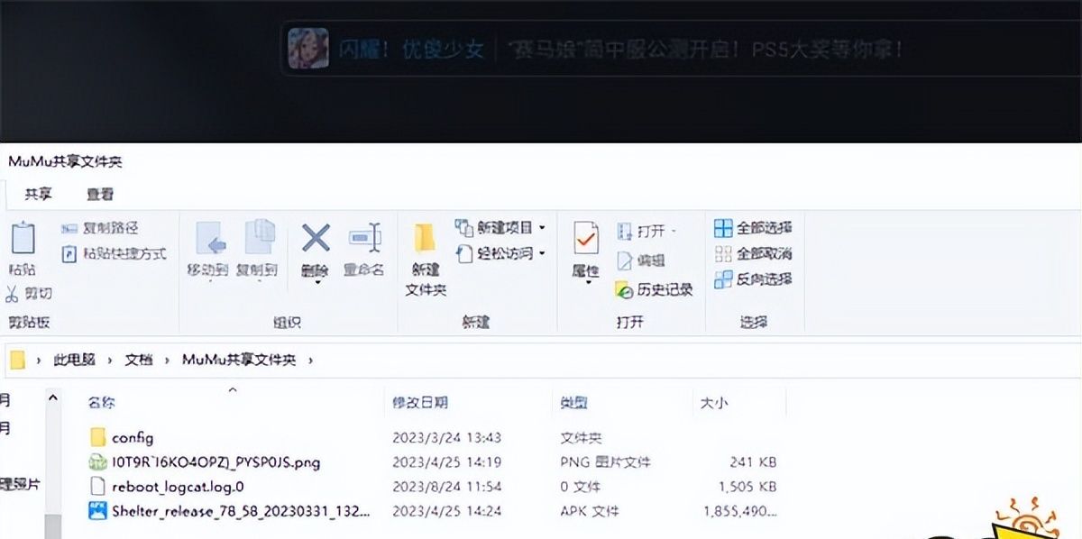
Task: Click the avatar thumbnail in top banner
Action: click(x=307, y=49)
